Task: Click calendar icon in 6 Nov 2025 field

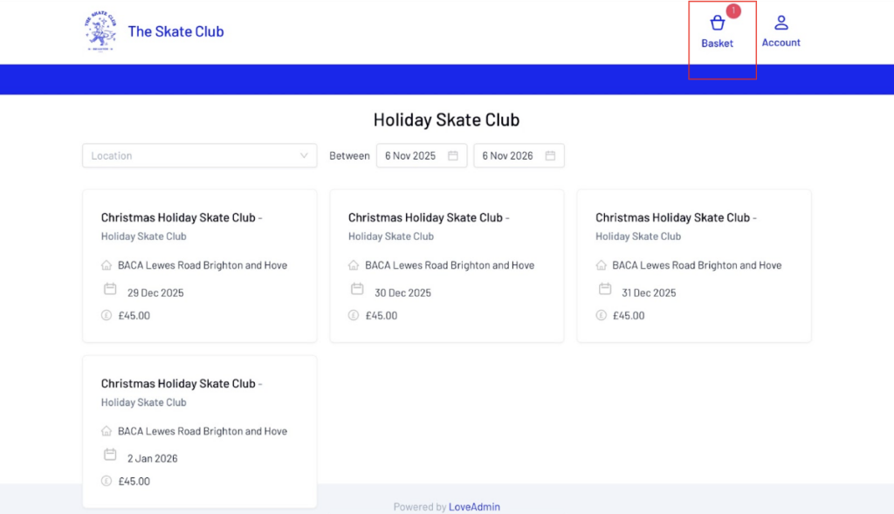Action: pyautogui.click(x=453, y=155)
